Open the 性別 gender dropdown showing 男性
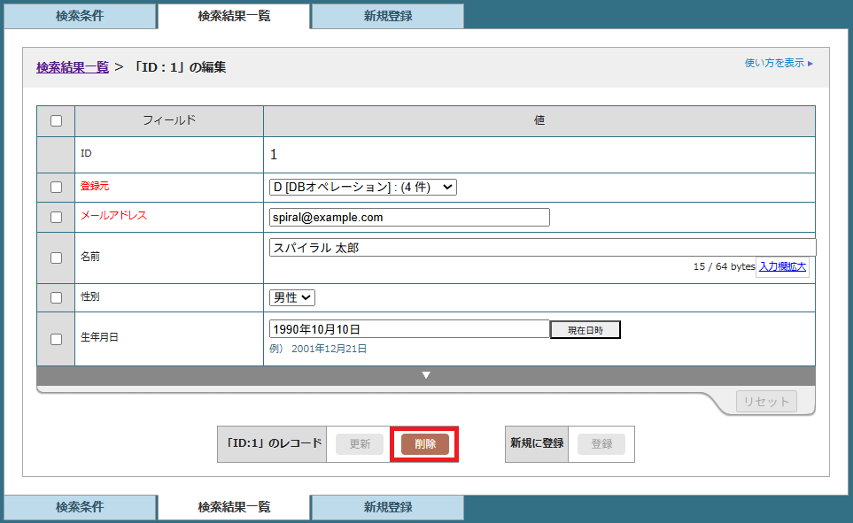 pos(292,299)
